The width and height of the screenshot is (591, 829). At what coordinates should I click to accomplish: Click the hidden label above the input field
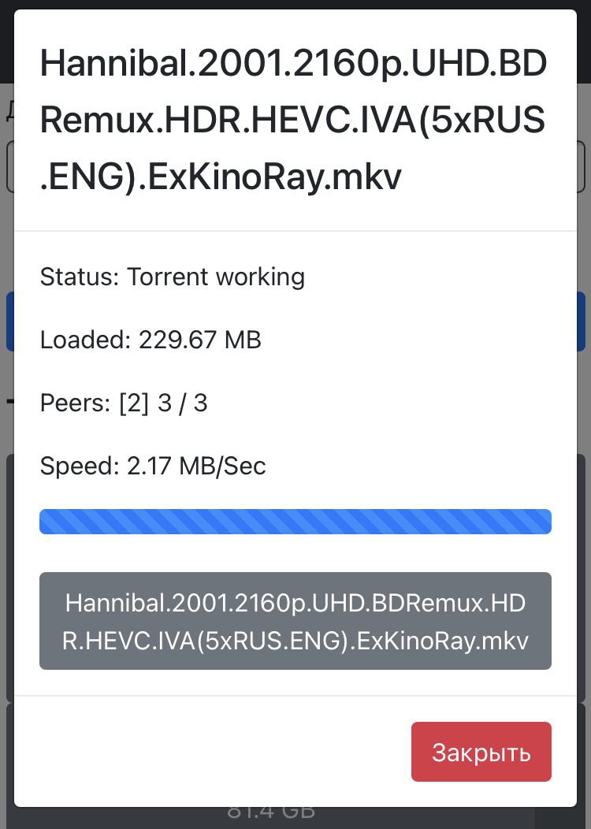pos(9,109)
